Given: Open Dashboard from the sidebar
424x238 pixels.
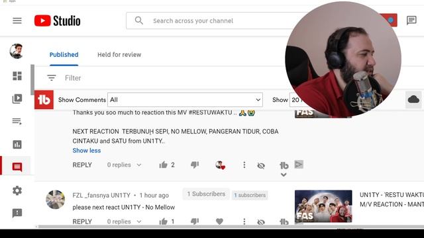Looking at the screenshot, I should tap(17, 76).
